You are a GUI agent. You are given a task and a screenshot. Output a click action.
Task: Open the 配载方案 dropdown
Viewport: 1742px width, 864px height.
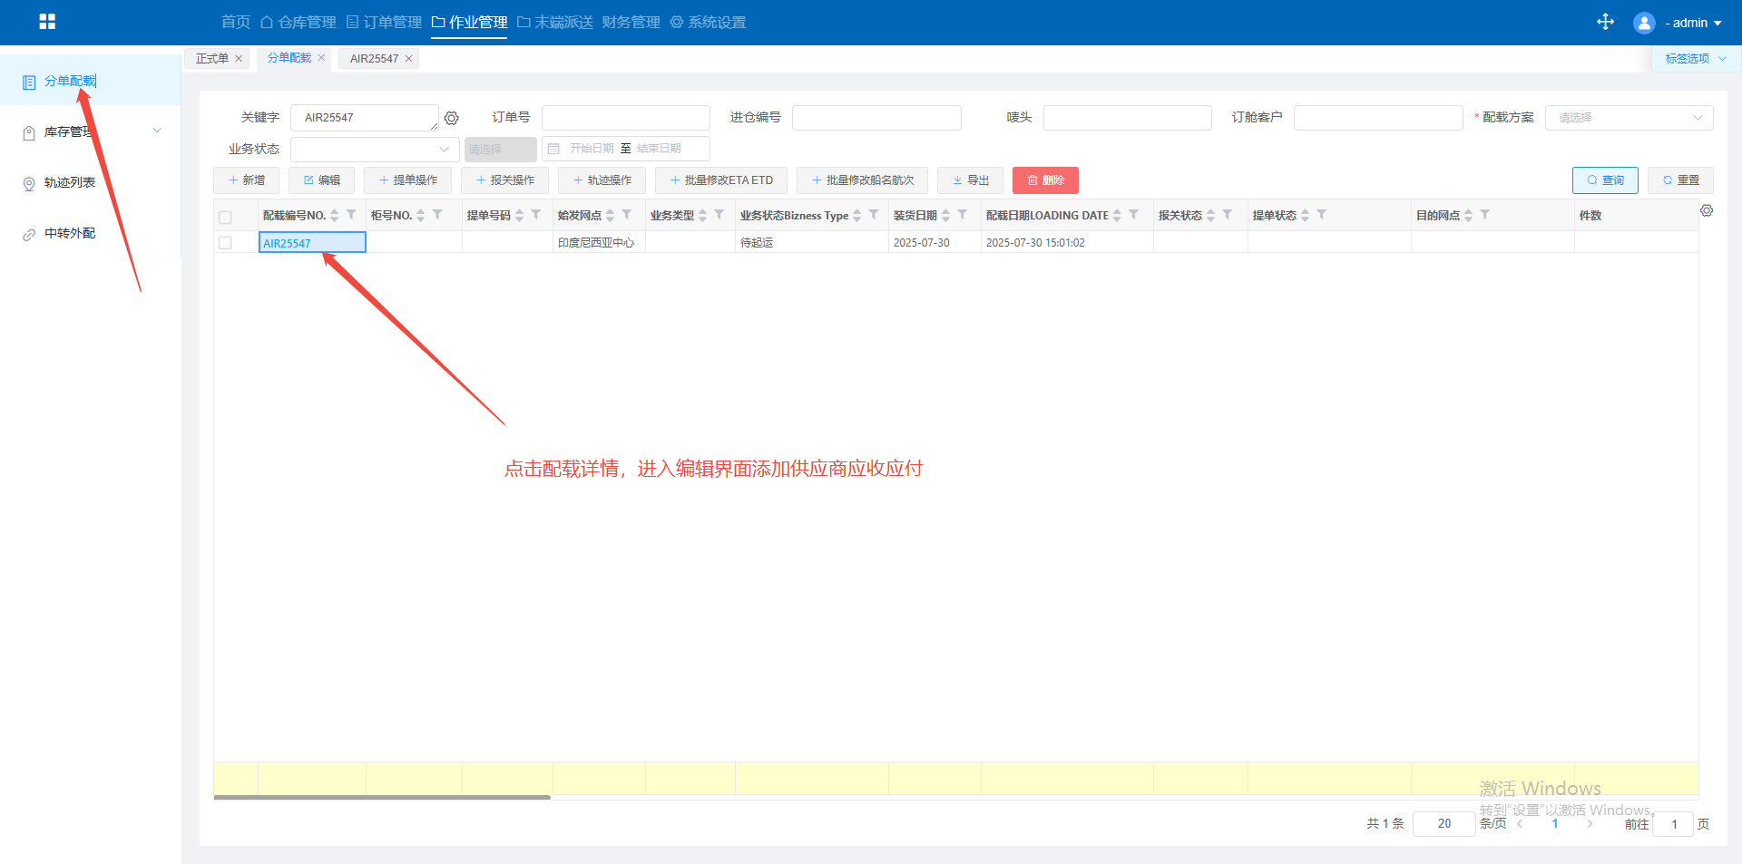(x=1629, y=118)
